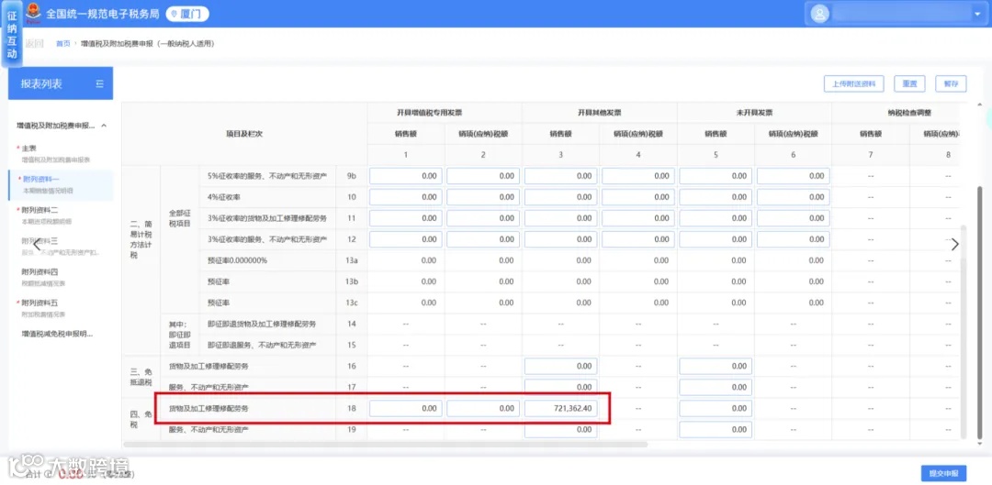
Task: Click row 16 column 3 sales amount field
Action: [560, 367]
